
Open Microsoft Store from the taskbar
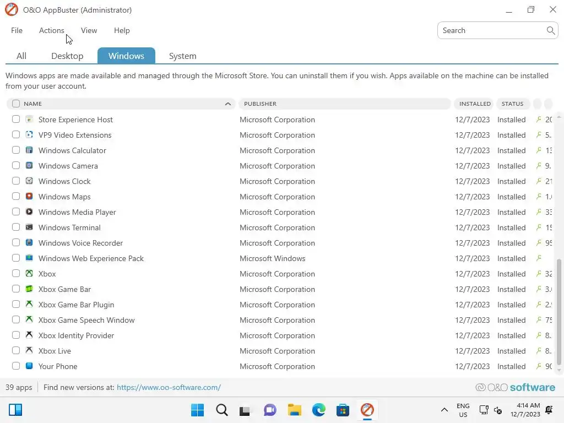tap(343, 410)
